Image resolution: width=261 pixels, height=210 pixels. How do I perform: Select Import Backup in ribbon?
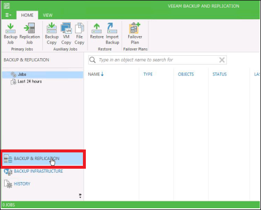pyautogui.click(x=112, y=34)
